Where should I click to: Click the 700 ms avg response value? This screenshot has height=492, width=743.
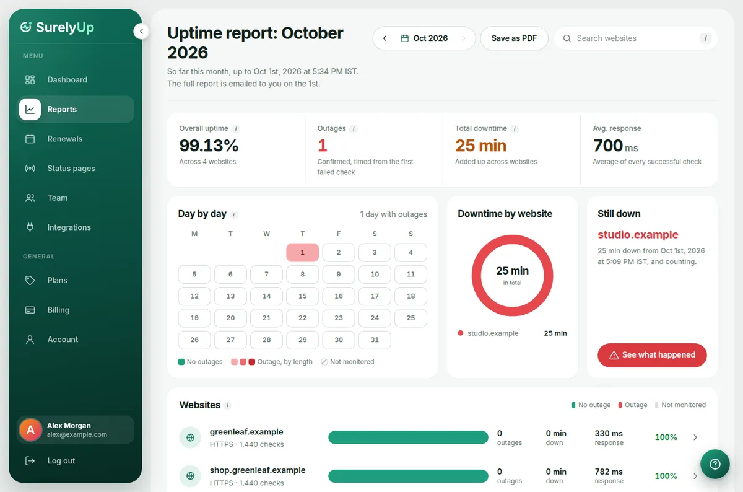click(x=615, y=146)
